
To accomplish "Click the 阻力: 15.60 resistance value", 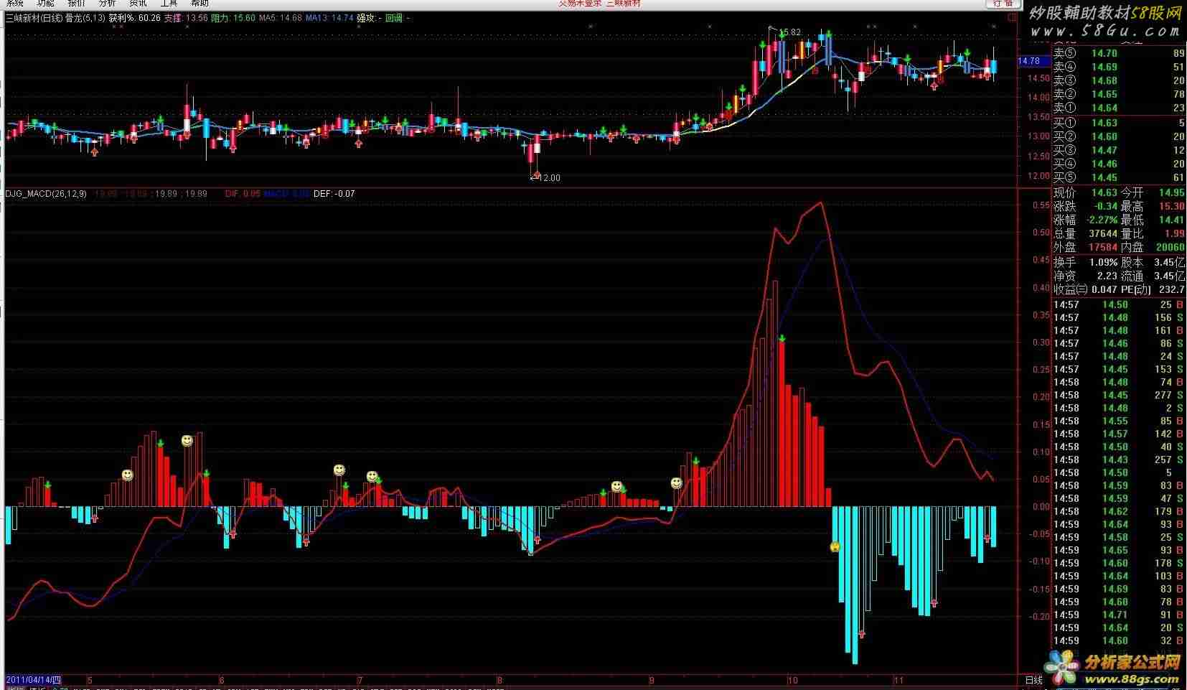I will [x=233, y=18].
